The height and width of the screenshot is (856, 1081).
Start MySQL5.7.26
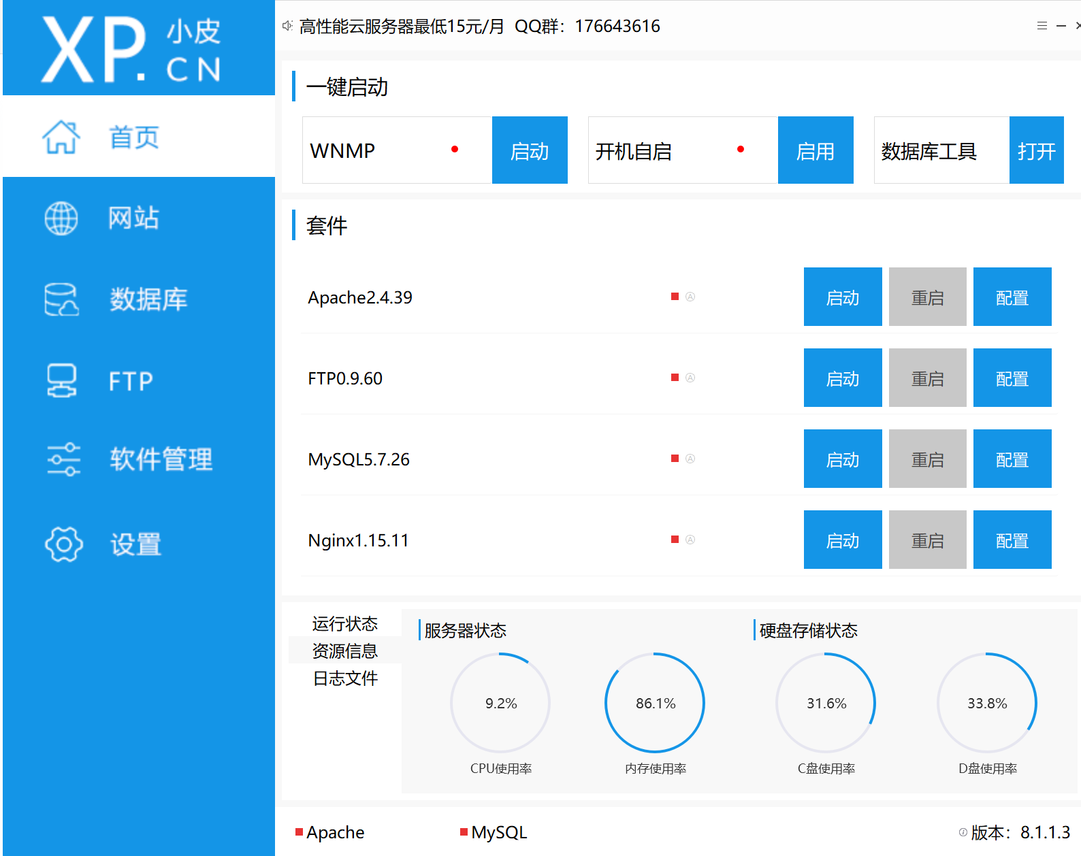(x=843, y=459)
